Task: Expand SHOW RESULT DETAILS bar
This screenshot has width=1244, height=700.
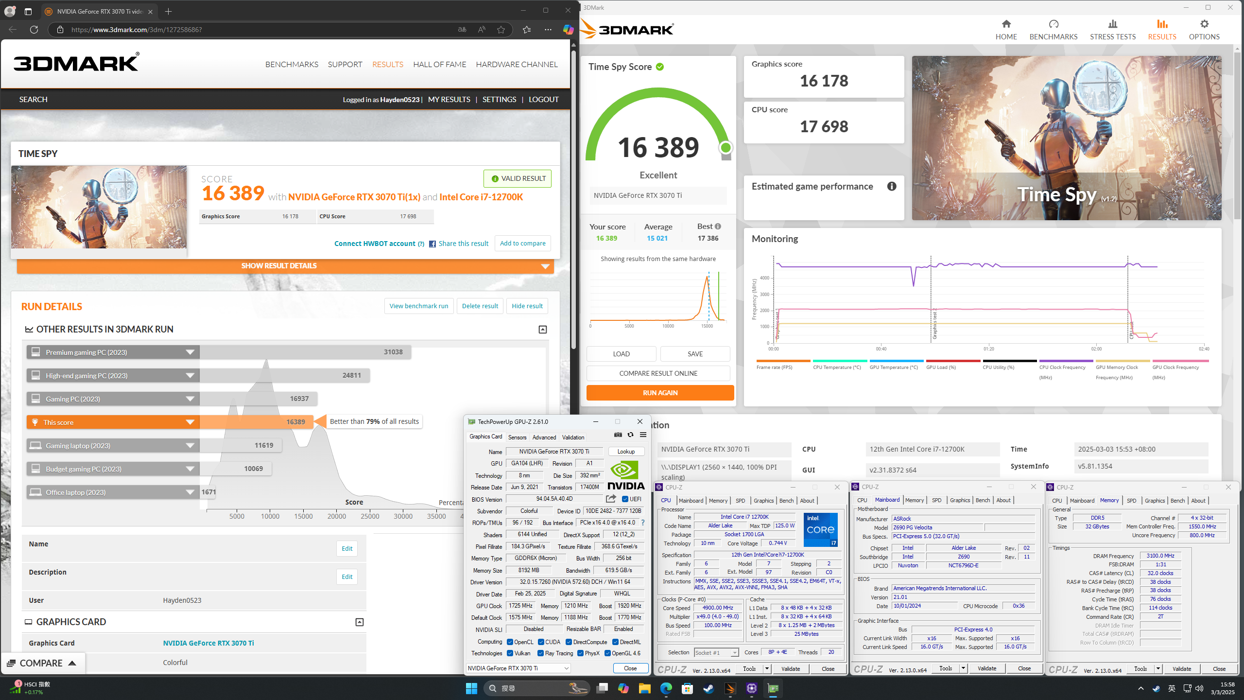Action: tap(285, 266)
